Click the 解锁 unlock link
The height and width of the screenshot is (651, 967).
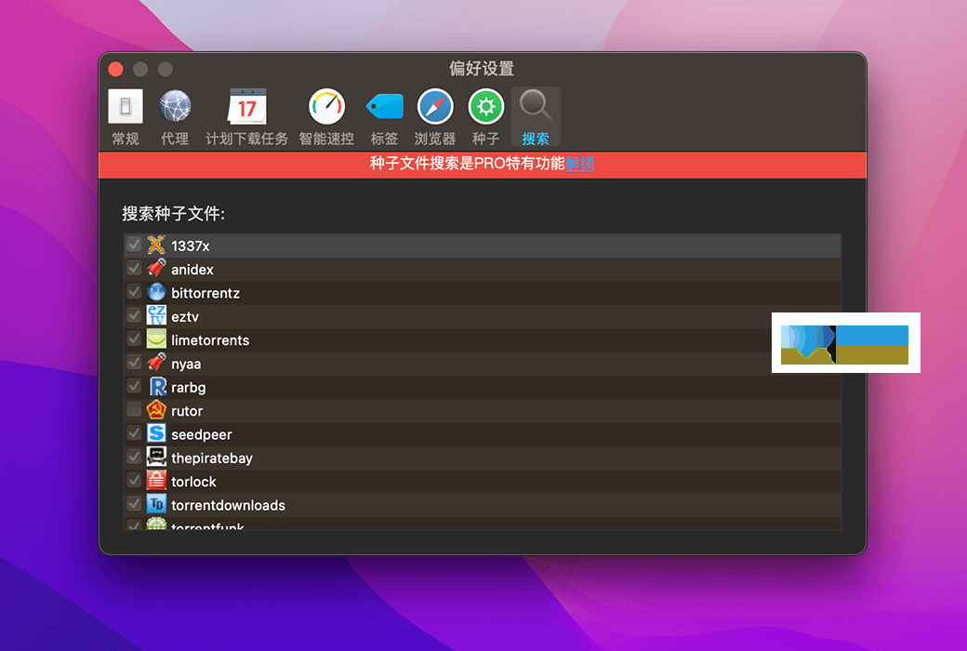(579, 164)
